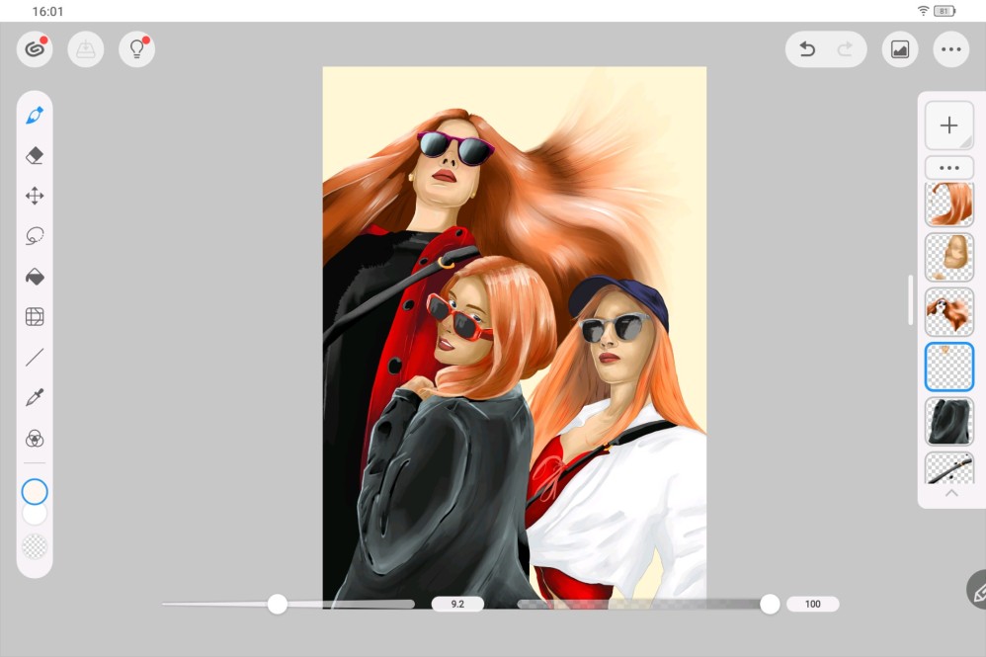
Task: Pick the paint bucket fill tool
Action: pyautogui.click(x=35, y=277)
